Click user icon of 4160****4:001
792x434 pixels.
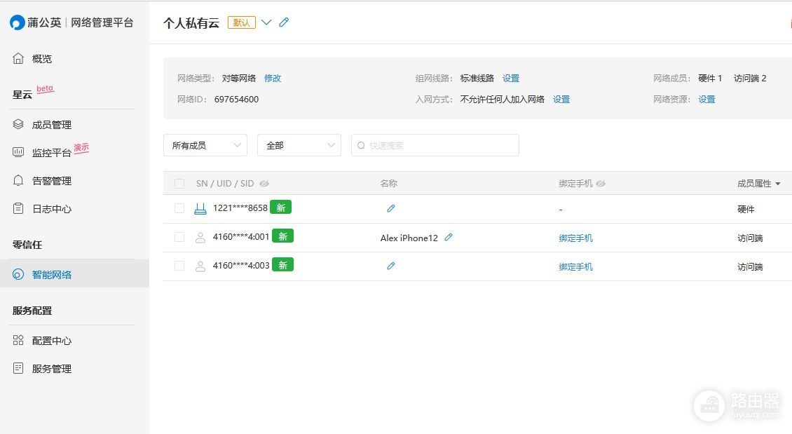point(200,238)
